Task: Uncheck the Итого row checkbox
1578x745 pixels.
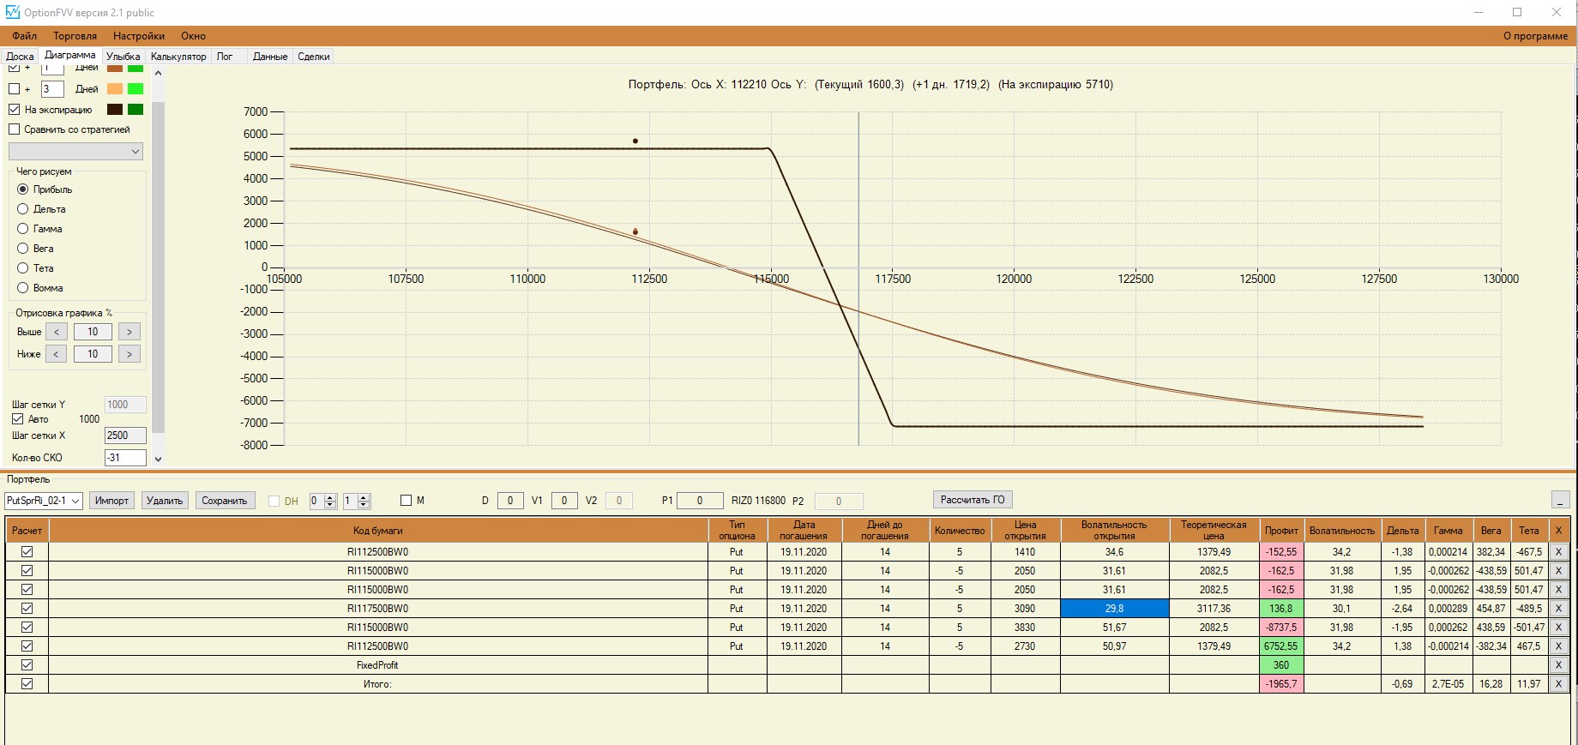Action: (x=27, y=684)
